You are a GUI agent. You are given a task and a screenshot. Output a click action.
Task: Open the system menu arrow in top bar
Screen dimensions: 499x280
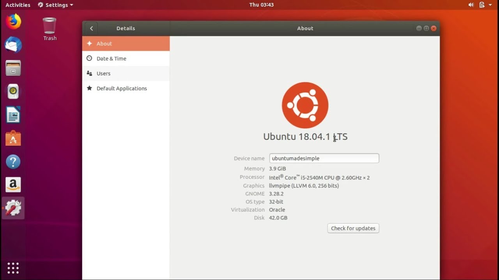490,5
